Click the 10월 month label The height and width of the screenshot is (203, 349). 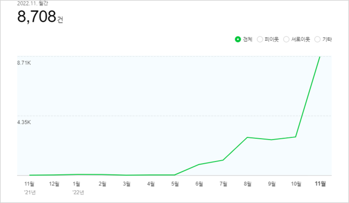coord(296,184)
